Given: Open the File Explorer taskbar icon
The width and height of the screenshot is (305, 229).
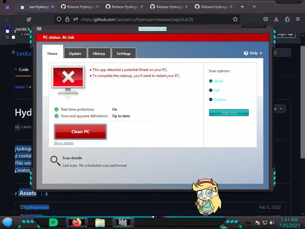Looking at the screenshot, I should [100, 222].
